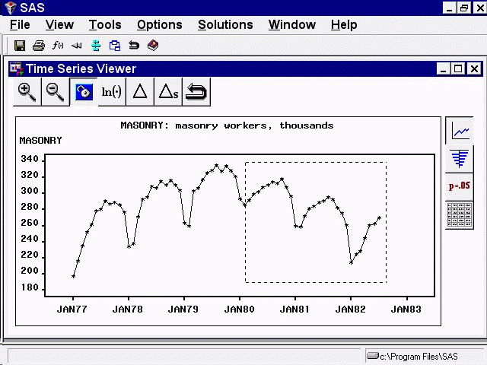This screenshot has width=487, height=365.
Task: Click the Zoom Out magnifier icon
Action: [55, 92]
